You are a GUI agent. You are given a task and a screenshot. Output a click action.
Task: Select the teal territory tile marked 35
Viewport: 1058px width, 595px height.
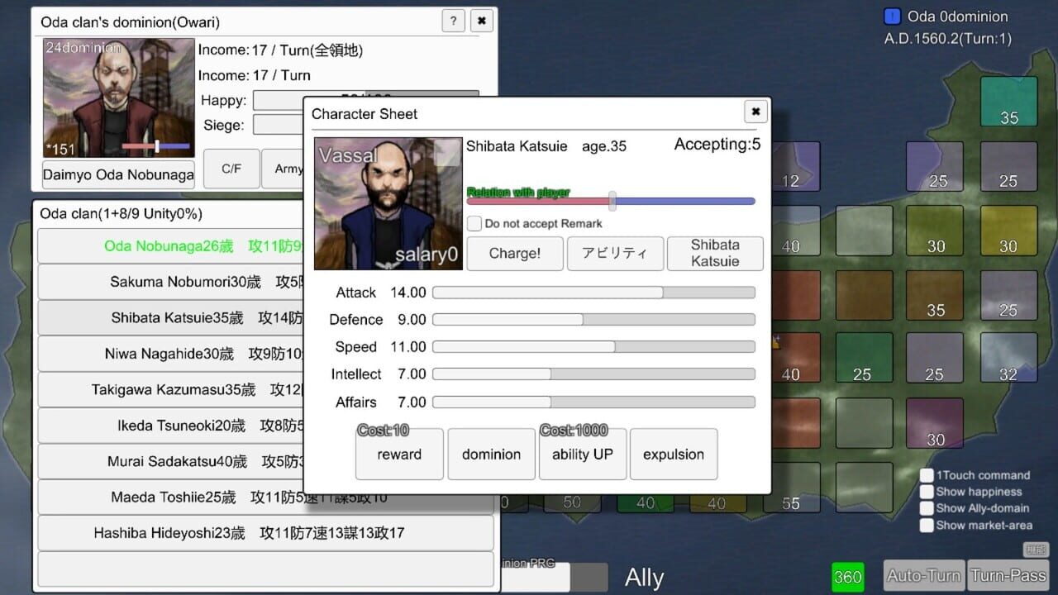pyautogui.click(x=1008, y=101)
